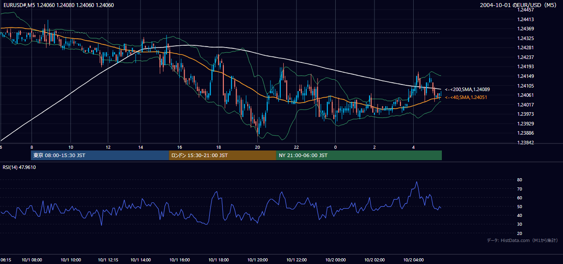Viewport: 563px width, 264px height.
Task: Click the price axis value 1.23886
Action: click(526, 133)
